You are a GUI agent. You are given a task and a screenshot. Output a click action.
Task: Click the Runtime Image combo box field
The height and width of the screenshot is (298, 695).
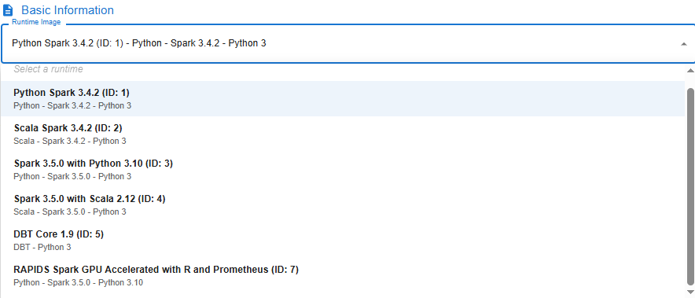click(x=347, y=43)
